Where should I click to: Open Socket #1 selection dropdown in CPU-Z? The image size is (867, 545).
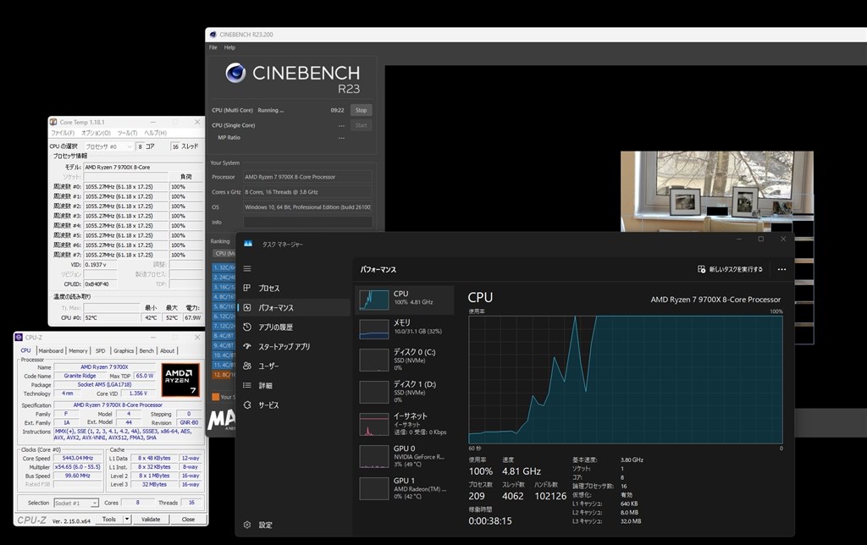coord(76,503)
